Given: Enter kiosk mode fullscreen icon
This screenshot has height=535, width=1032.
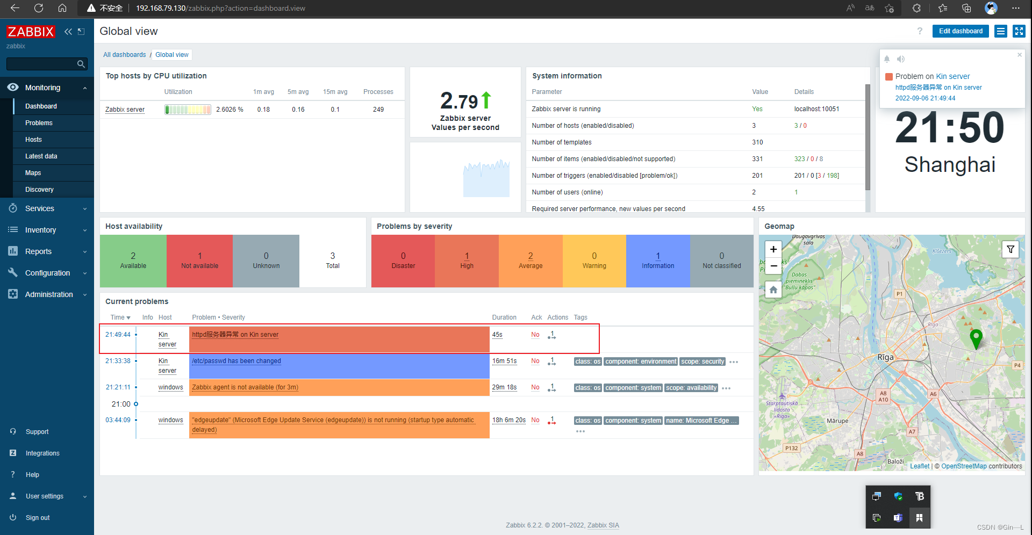Looking at the screenshot, I should 1019,31.
